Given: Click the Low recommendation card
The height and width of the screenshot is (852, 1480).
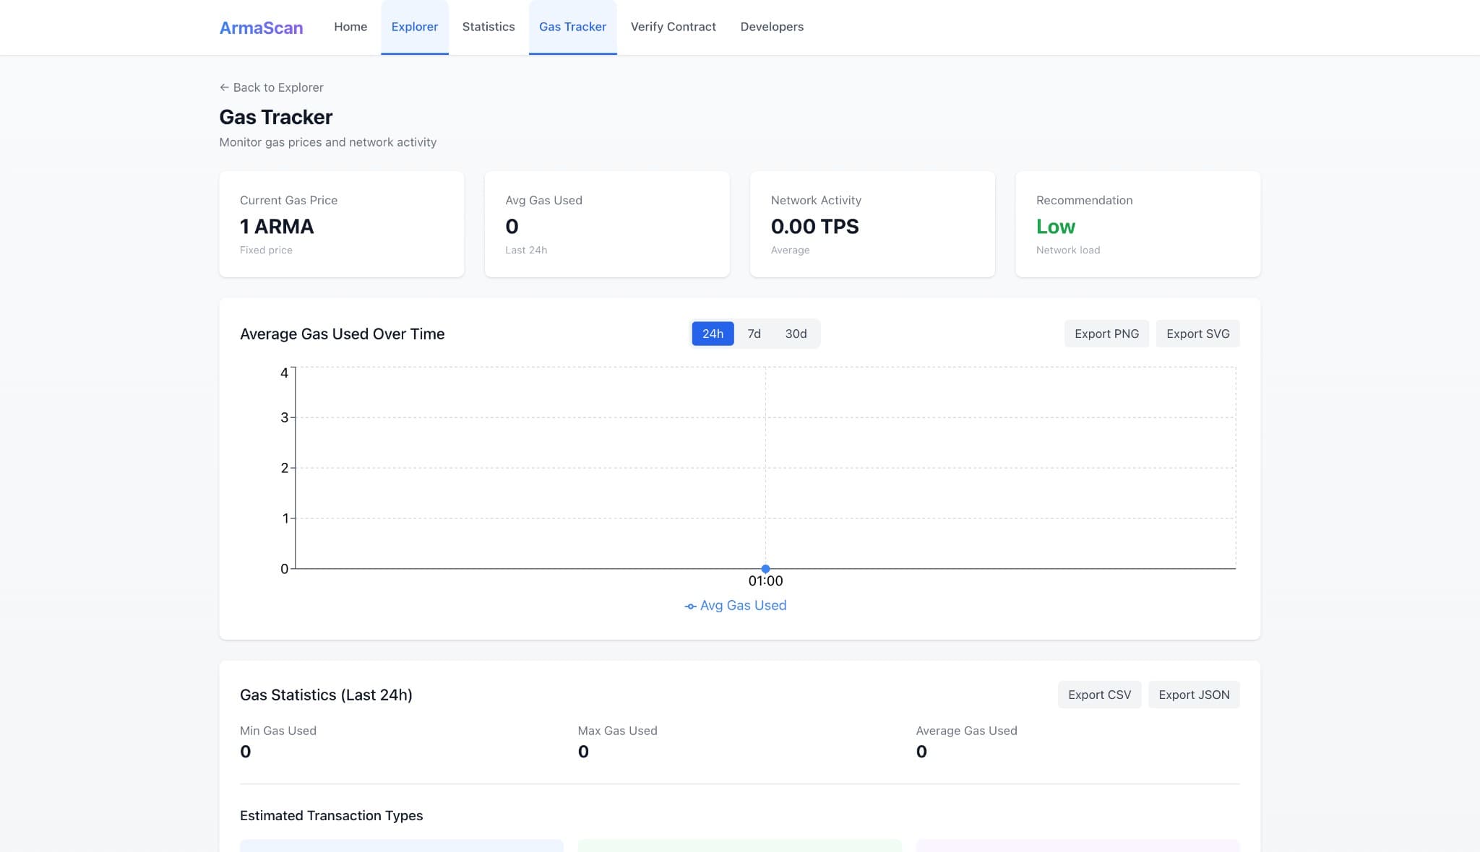Looking at the screenshot, I should pyautogui.click(x=1137, y=224).
